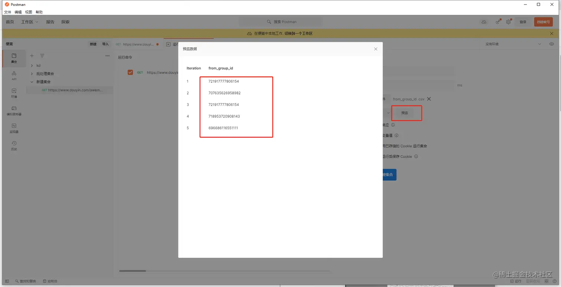Click the filter icon above collections list
Screen dimensions: 561x287
(42, 56)
